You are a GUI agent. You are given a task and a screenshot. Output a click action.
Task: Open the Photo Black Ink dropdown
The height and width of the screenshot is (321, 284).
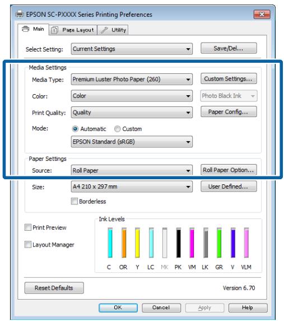coord(229,96)
